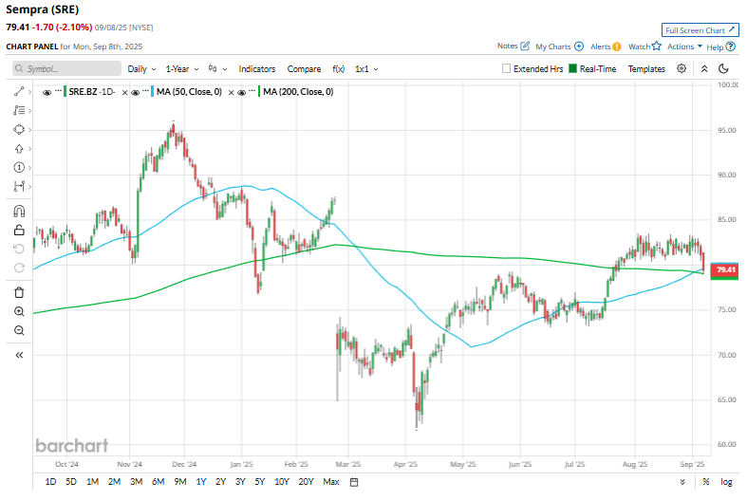Open the f(x) expressions menu
Image resolution: width=747 pixels, height=500 pixels.
pos(338,69)
